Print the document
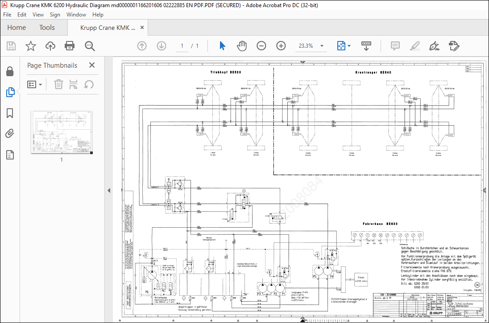Screen dimensions: 489x323 click(70, 46)
